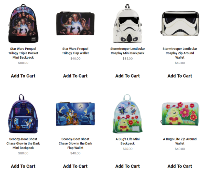Image resolution: width=205 pixels, height=174 pixels.
Task: View the Stormtrooper Zip Around Wallet image
Action: tap(180, 24)
